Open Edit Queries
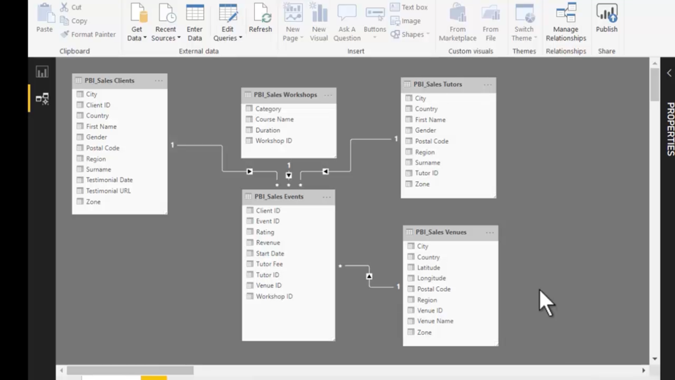The image size is (675, 380). [227, 22]
